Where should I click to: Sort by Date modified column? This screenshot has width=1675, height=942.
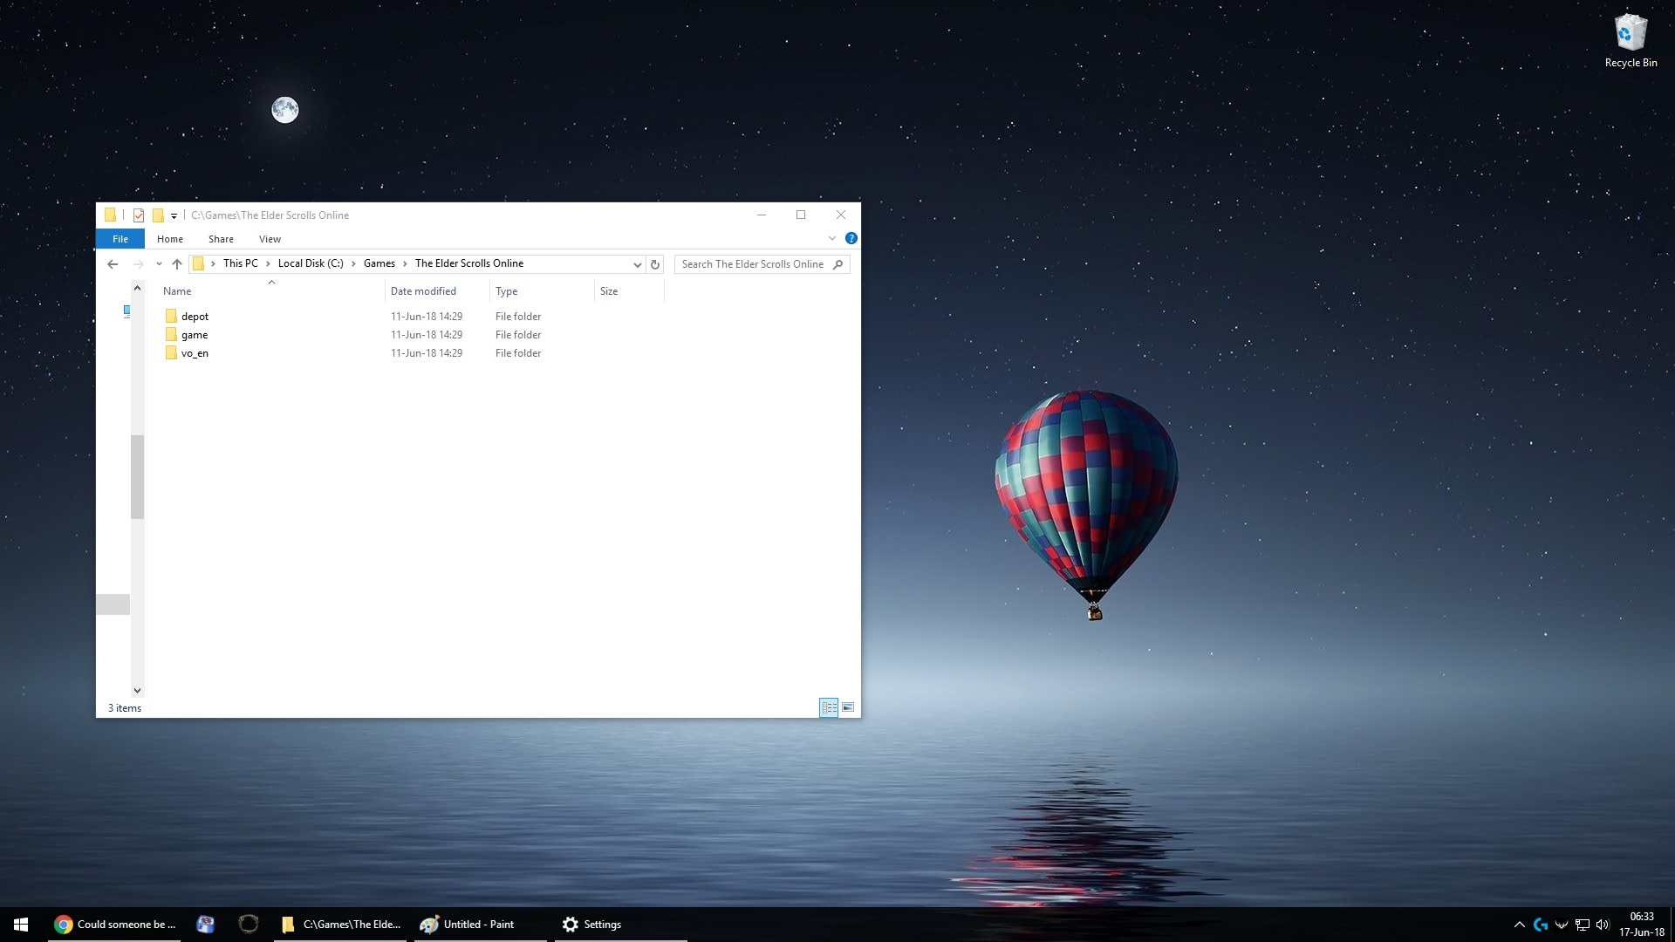pos(423,291)
